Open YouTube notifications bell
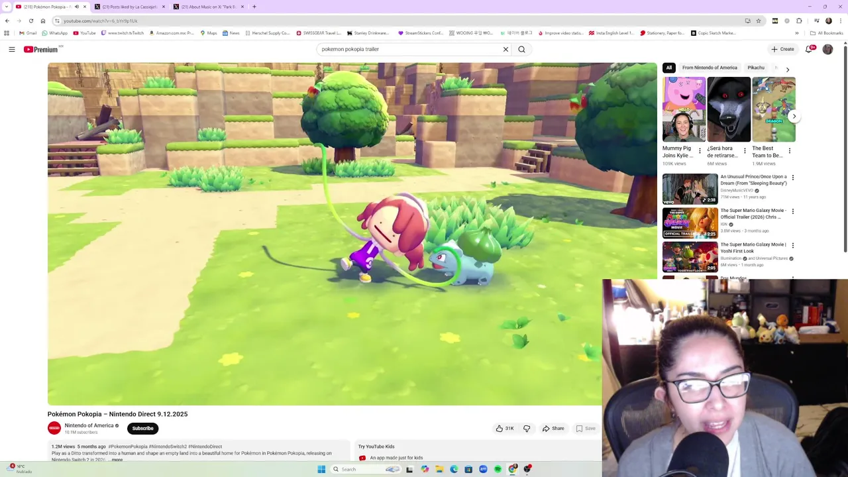 pyautogui.click(x=809, y=49)
